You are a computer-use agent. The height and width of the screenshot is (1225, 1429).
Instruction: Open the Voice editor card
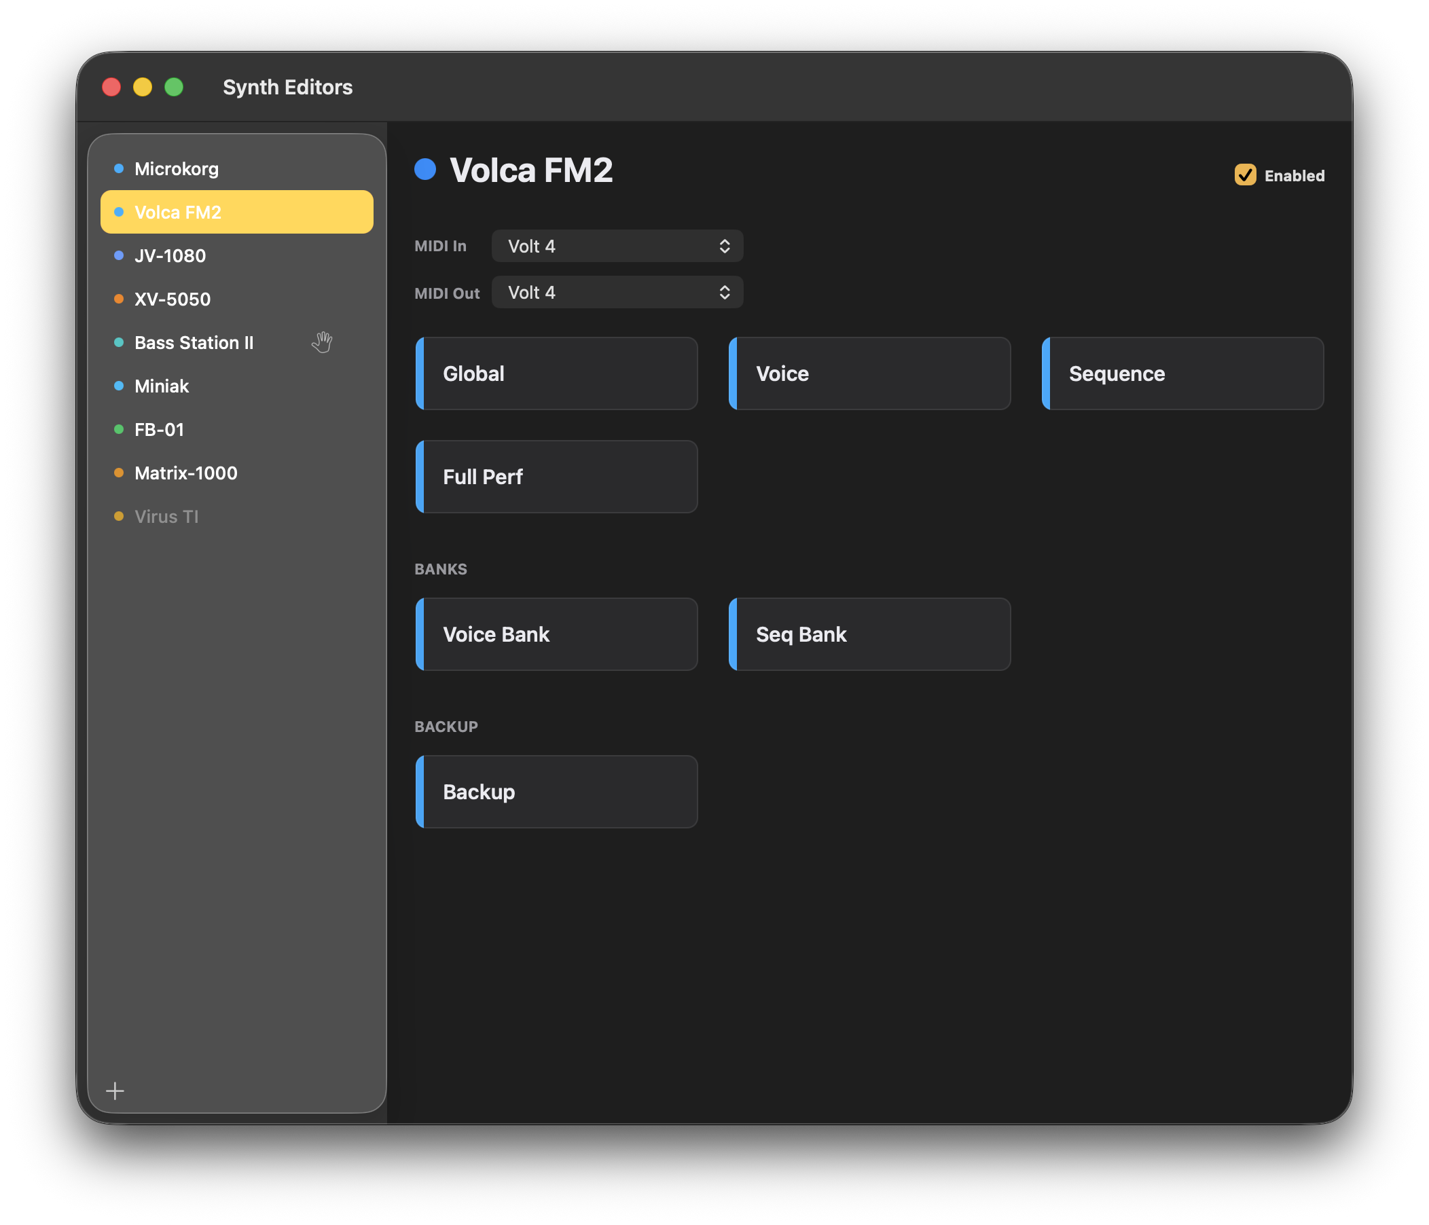point(869,373)
